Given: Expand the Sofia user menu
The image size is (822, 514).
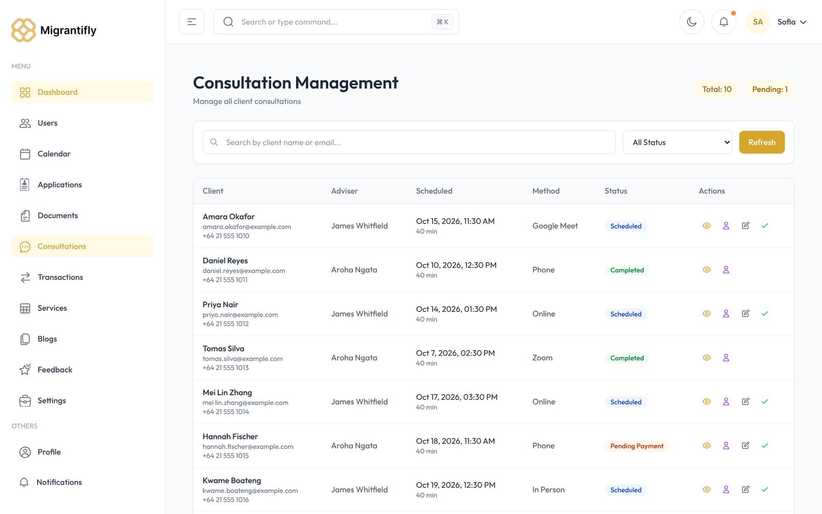Looking at the screenshot, I should coord(792,22).
